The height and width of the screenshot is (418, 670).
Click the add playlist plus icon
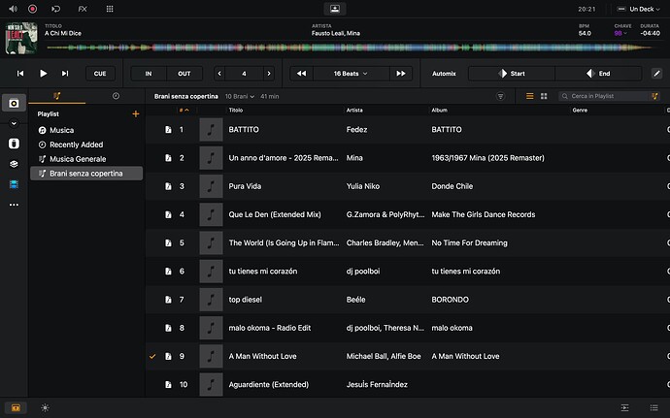135,113
